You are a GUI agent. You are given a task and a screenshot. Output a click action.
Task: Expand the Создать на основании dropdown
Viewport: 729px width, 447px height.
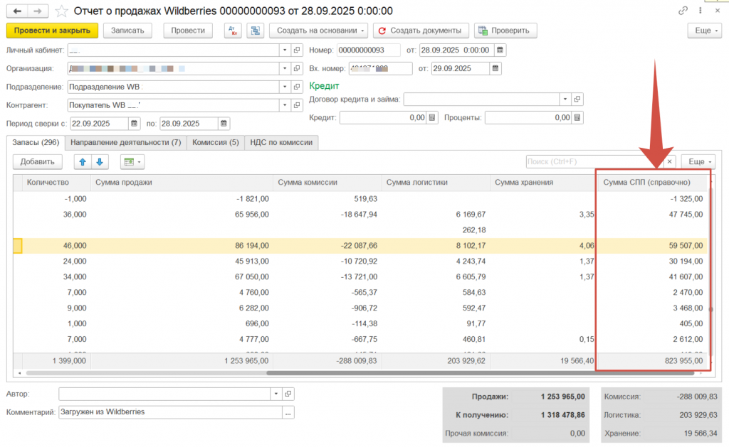tap(363, 31)
